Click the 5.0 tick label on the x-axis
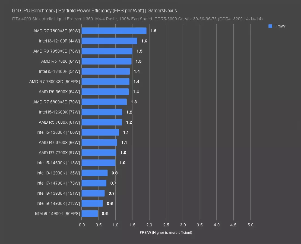 point(250,225)
